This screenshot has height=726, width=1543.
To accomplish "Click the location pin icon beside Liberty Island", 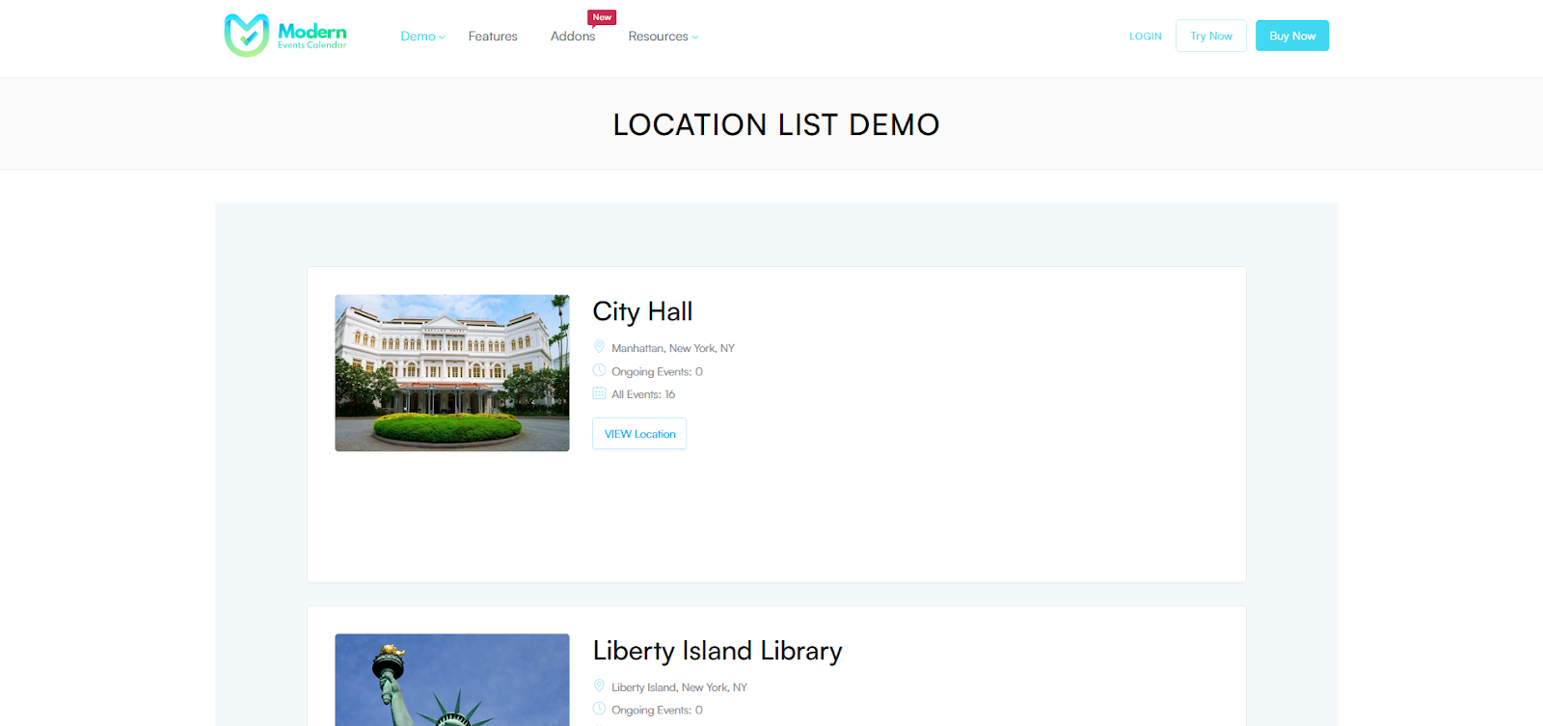I will (599, 686).
